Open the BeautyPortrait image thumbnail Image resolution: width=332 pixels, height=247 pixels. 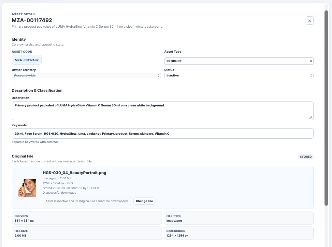click(x=27, y=188)
